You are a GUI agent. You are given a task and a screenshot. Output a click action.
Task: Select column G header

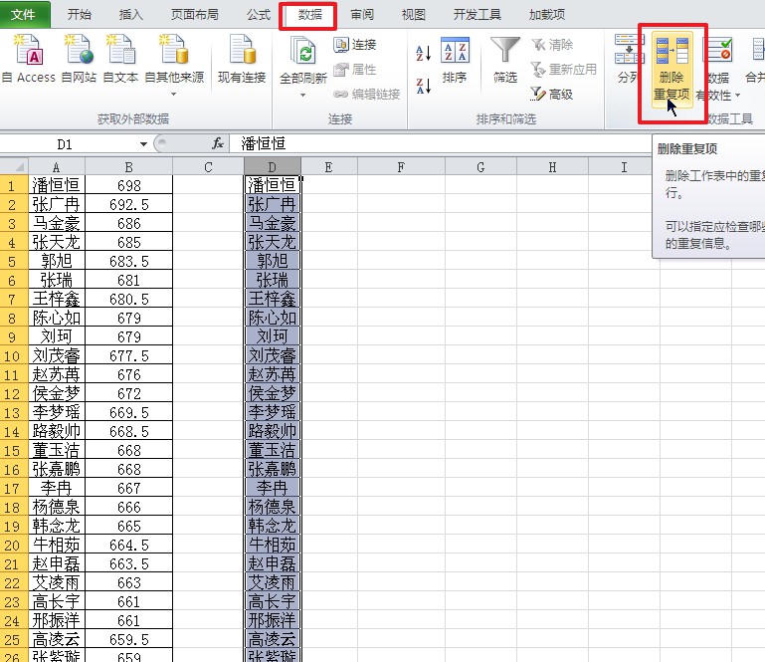coord(480,167)
